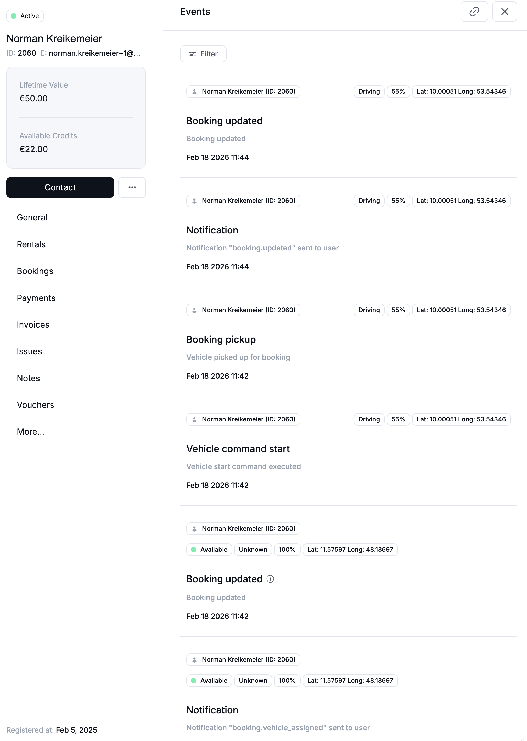The height and width of the screenshot is (741, 527).
Task: Select the Vouchers section
Action: (35, 405)
